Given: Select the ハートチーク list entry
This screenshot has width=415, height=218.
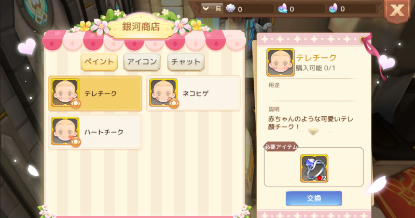Looking at the screenshot, I should coord(95,131).
